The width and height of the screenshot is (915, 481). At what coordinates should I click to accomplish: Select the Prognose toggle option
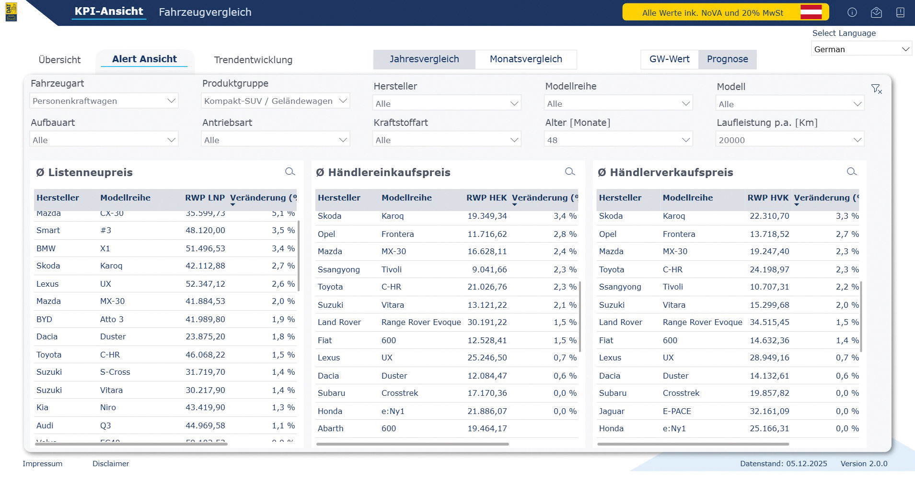coord(727,59)
